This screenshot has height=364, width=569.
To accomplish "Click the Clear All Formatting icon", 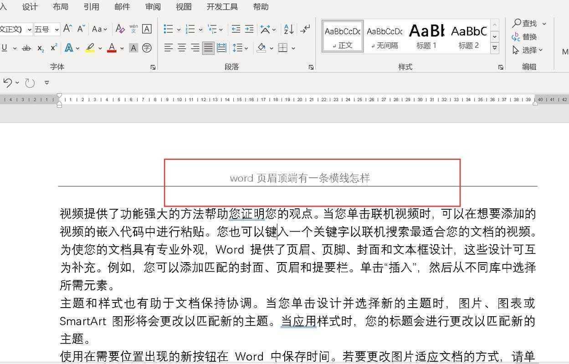I will point(120,28).
